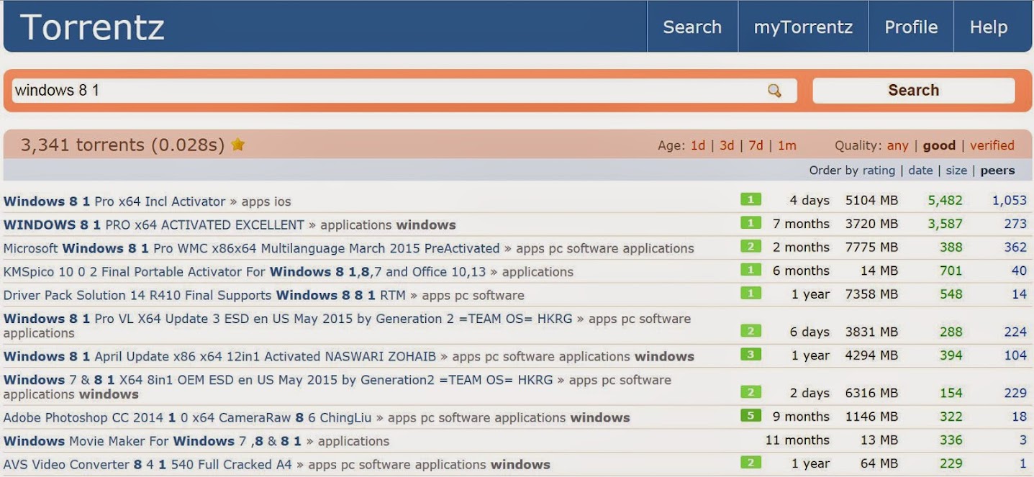Click age text 6 days
Viewport: 1034px width, 477px height.
[x=809, y=332]
